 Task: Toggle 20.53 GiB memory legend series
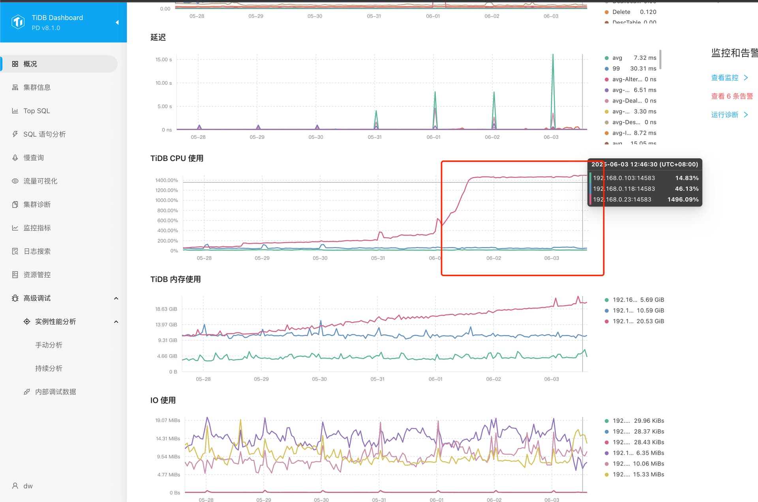634,321
